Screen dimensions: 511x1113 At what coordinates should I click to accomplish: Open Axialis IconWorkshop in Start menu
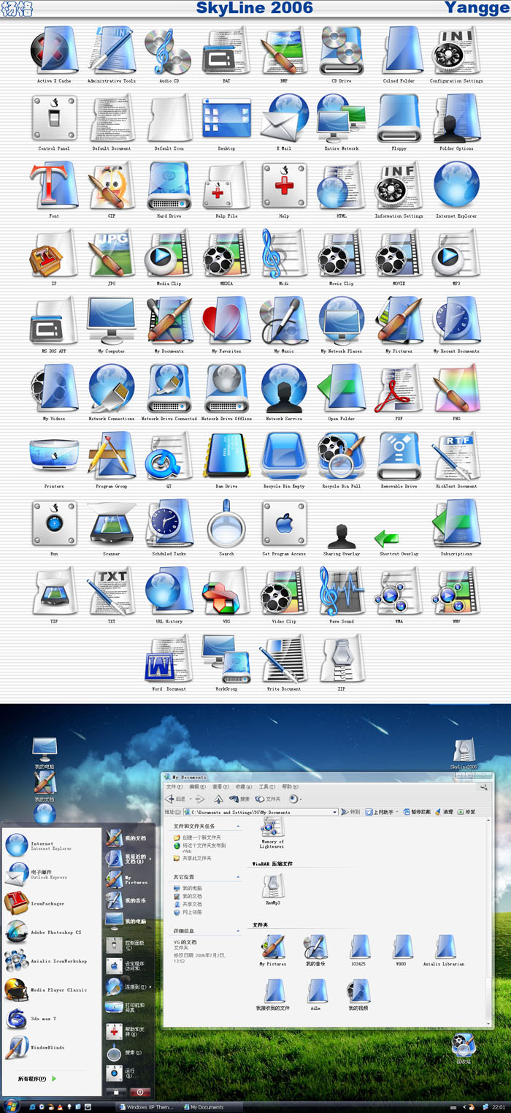point(46,961)
